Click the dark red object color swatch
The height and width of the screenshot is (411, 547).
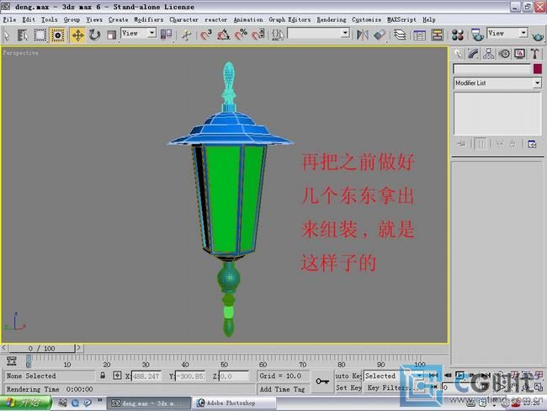[538, 69]
